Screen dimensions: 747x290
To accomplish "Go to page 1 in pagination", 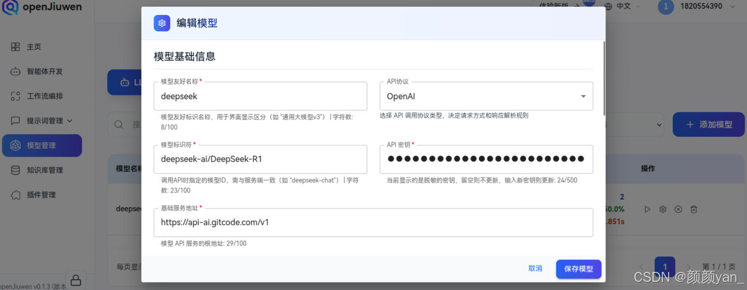I will [665, 267].
